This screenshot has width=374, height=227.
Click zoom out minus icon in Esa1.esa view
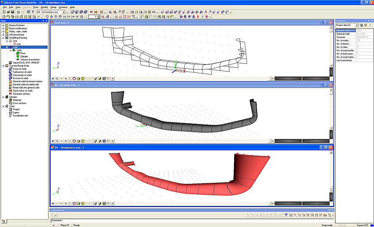pos(61,78)
